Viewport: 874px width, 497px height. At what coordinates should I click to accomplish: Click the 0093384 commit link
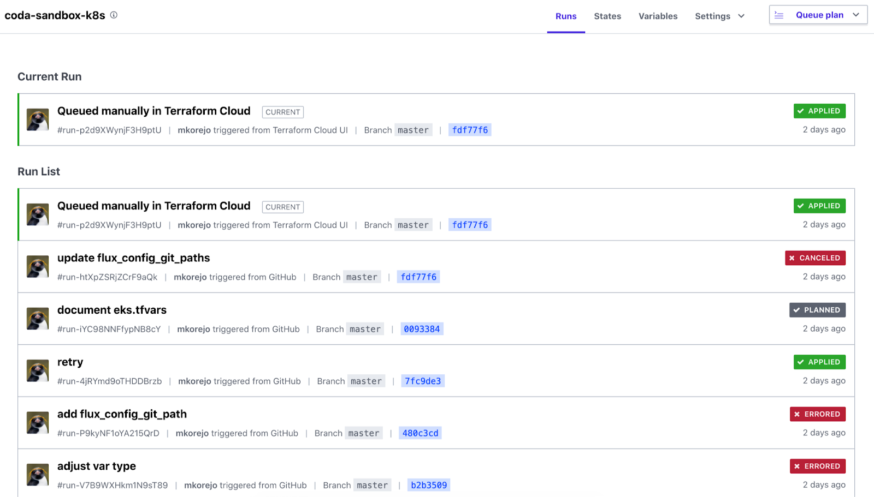421,328
